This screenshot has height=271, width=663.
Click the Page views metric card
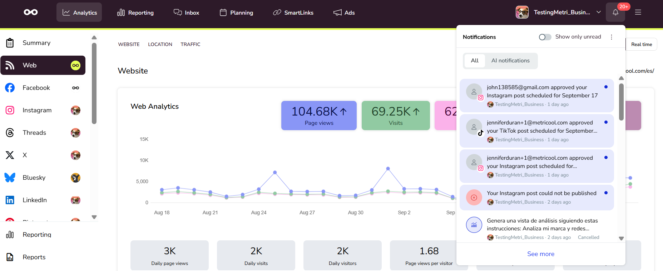tap(319, 116)
